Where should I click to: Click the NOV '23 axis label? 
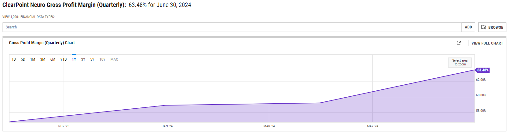pyautogui.click(x=64, y=126)
